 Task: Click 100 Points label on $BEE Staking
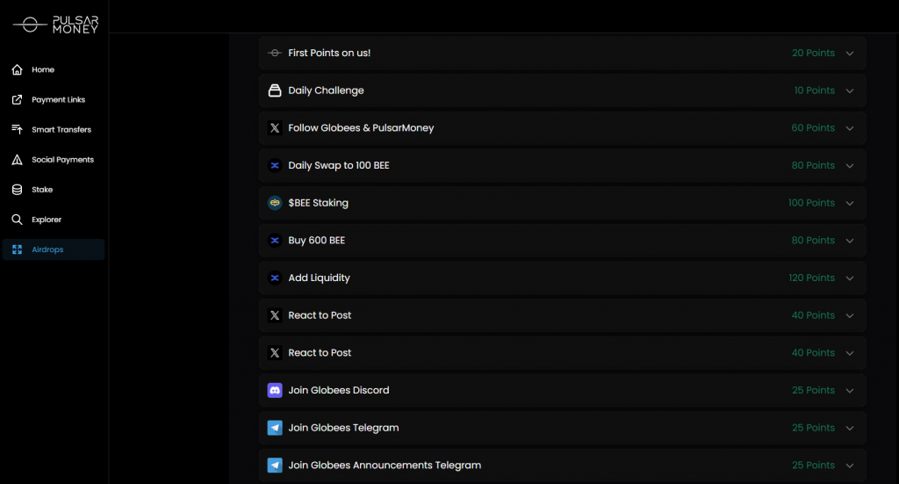[x=811, y=203]
